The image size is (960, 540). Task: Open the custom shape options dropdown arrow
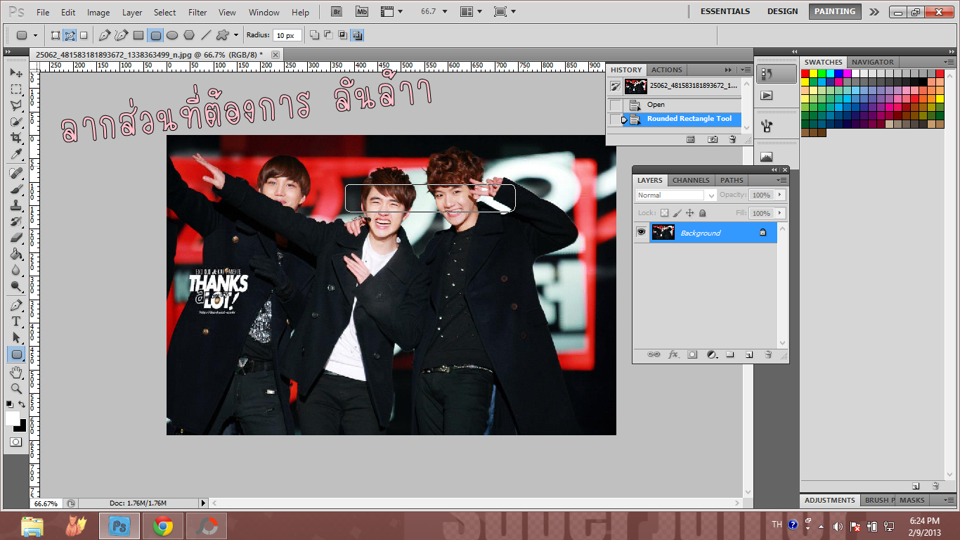click(236, 35)
